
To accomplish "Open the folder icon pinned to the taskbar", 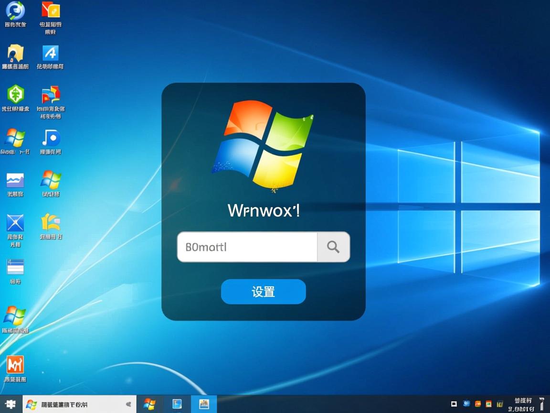I will pyautogui.click(x=177, y=404).
